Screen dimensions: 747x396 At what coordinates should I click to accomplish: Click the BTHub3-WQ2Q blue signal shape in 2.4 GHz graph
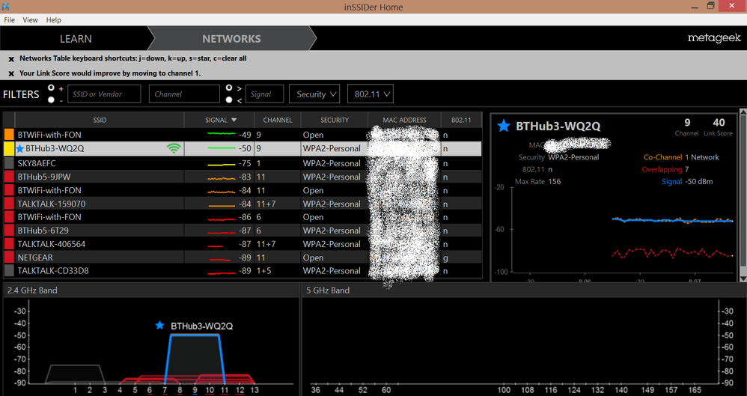pyautogui.click(x=195, y=359)
